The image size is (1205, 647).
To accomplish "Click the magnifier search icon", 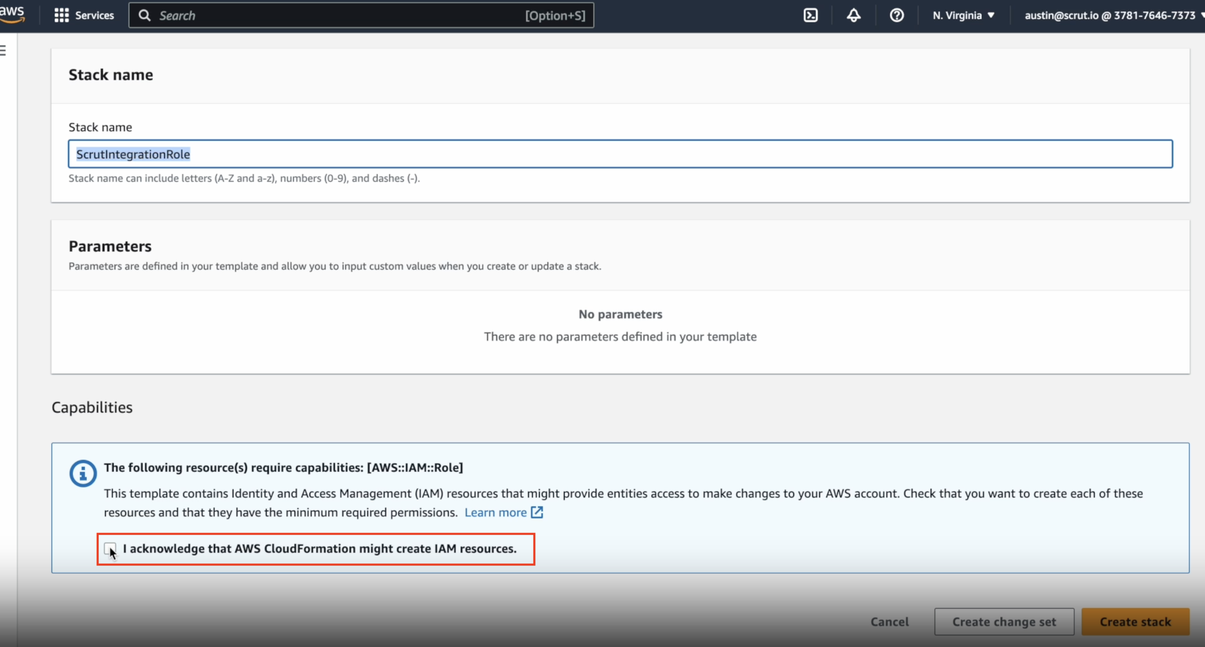I will (144, 16).
